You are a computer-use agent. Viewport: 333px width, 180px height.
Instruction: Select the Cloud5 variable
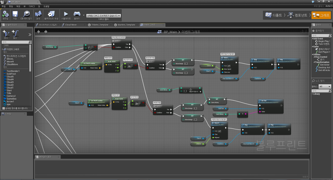click(x=10, y=77)
